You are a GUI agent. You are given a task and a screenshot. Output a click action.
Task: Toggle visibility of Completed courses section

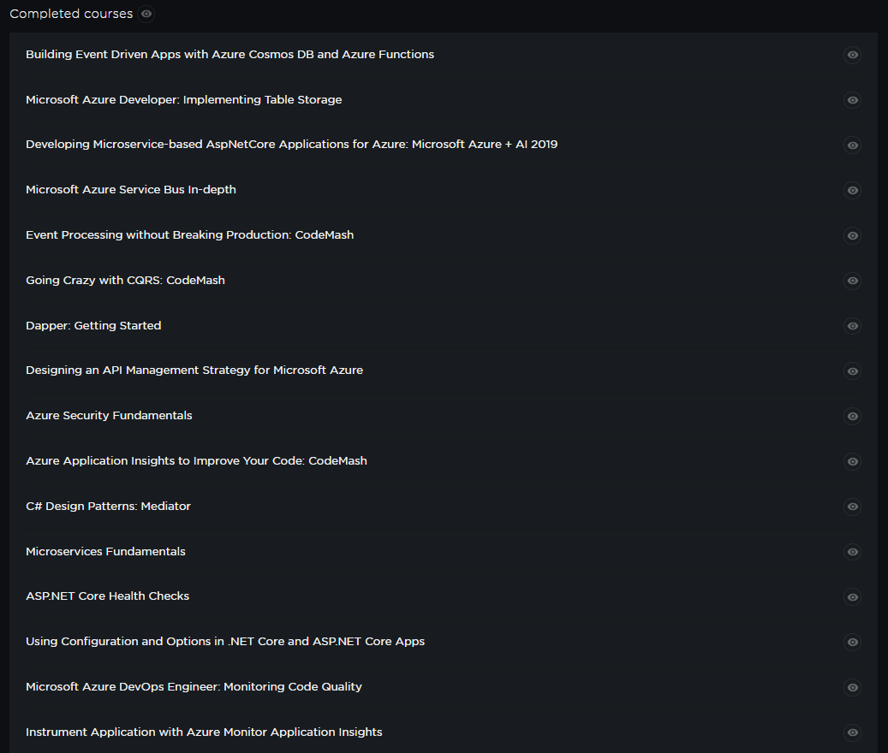147,14
